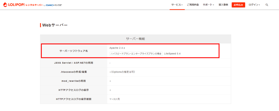The width and height of the screenshot is (279, 111).
Task: Click the GMO Pepabo logo
Action: [54, 5]
